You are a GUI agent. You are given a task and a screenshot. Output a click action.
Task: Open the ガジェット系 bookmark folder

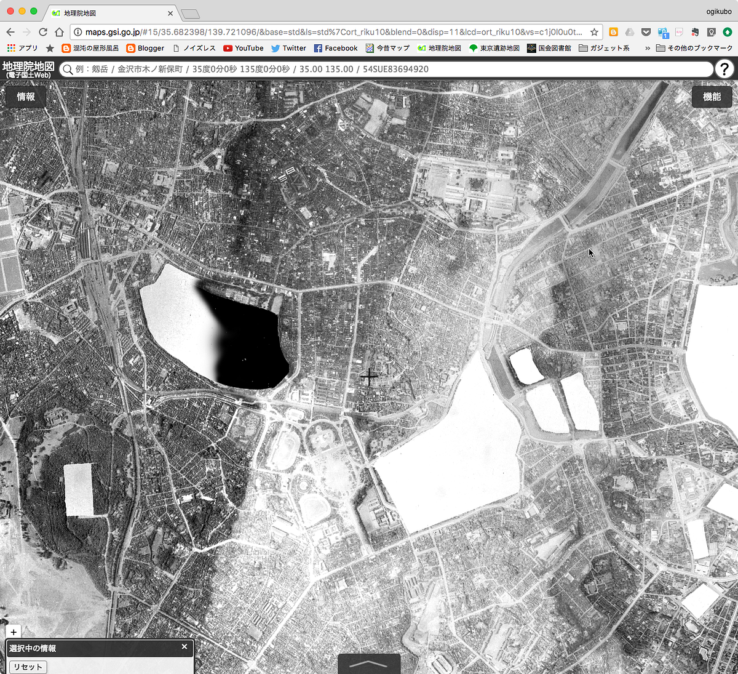pyautogui.click(x=604, y=48)
